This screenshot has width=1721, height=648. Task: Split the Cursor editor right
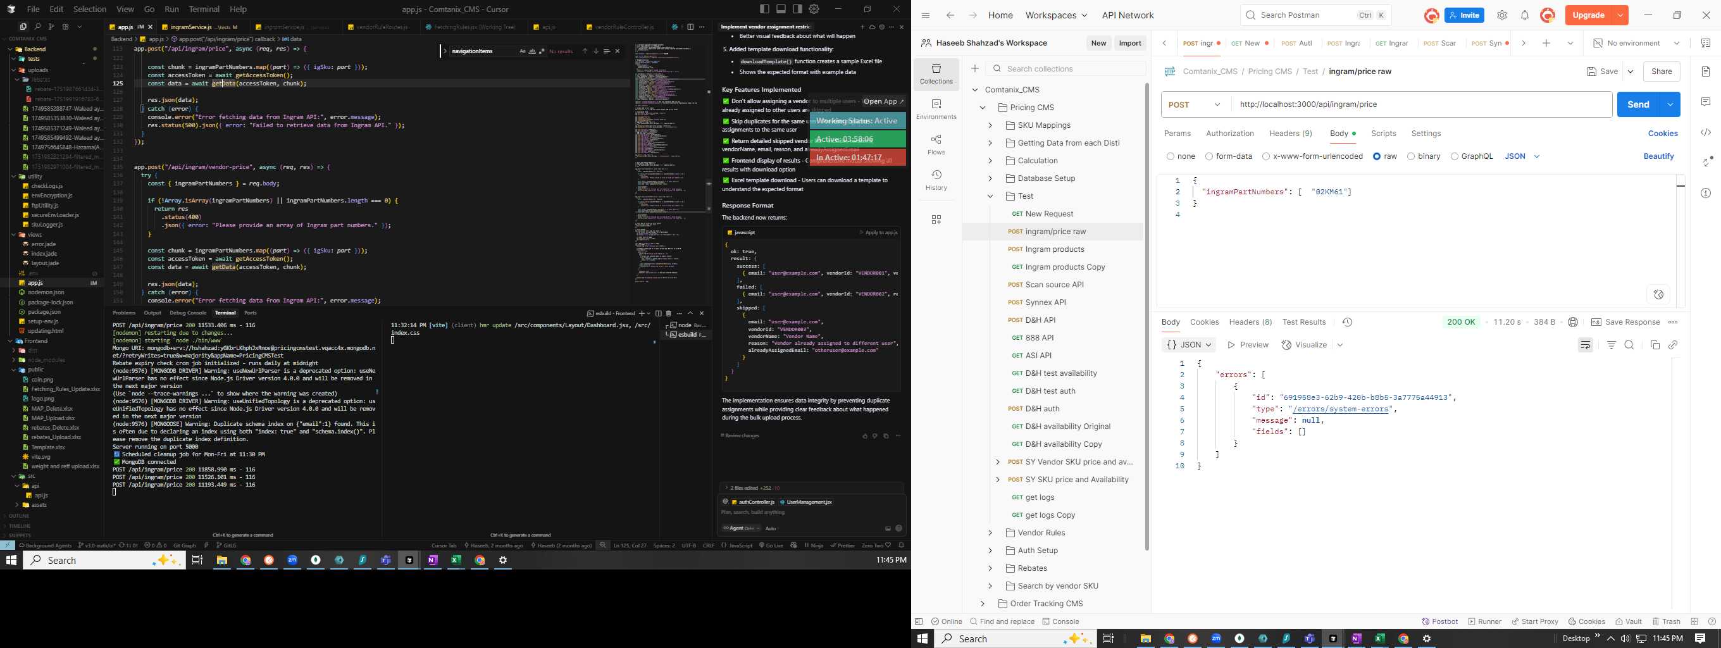click(690, 27)
